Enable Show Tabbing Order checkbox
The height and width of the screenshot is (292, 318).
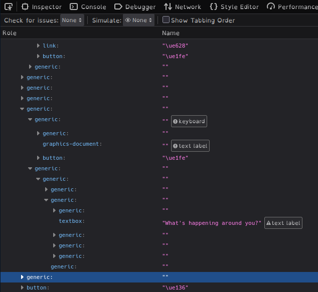(166, 20)
